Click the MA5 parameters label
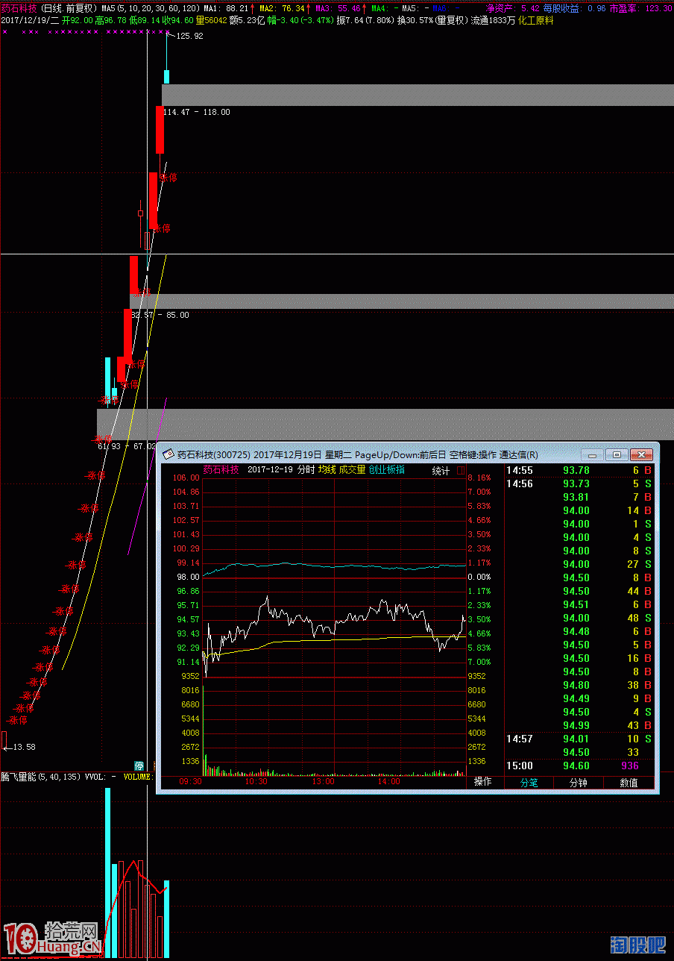The width and height of the screenshot is (674, 961). click(x=151, y=8)
